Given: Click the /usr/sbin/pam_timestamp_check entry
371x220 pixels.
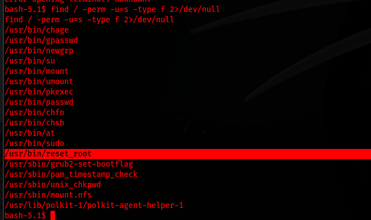Looking at the screenshot, I should 71,174.
